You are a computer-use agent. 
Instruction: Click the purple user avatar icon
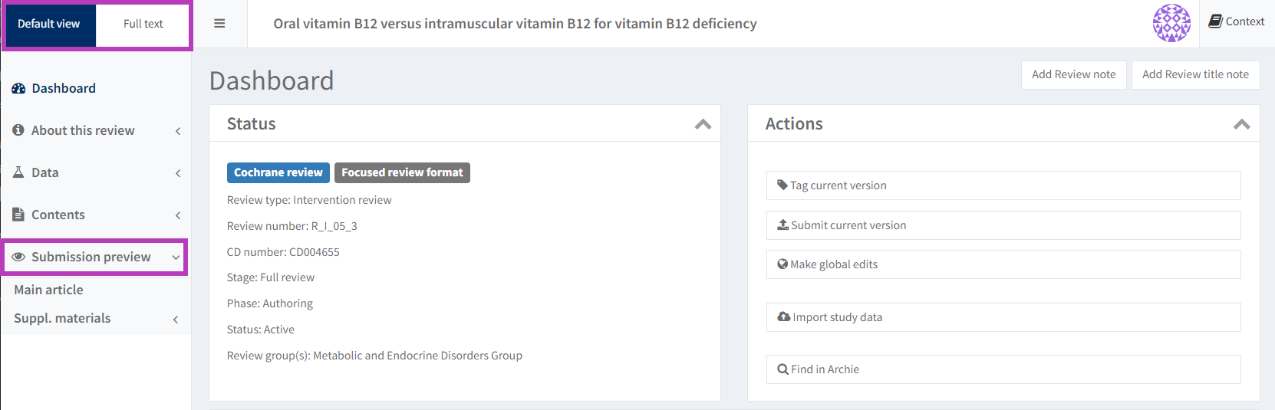pyautogui.click(x=1171, y=23)
